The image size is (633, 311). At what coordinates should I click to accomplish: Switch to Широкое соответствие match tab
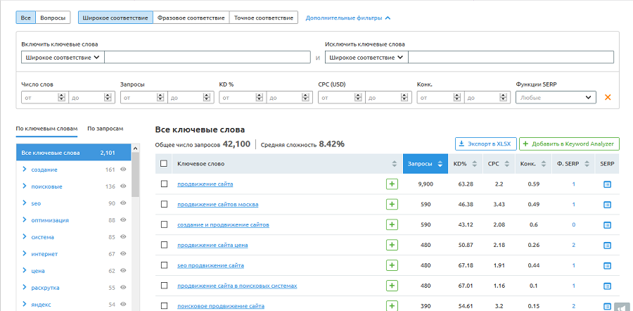115,18
